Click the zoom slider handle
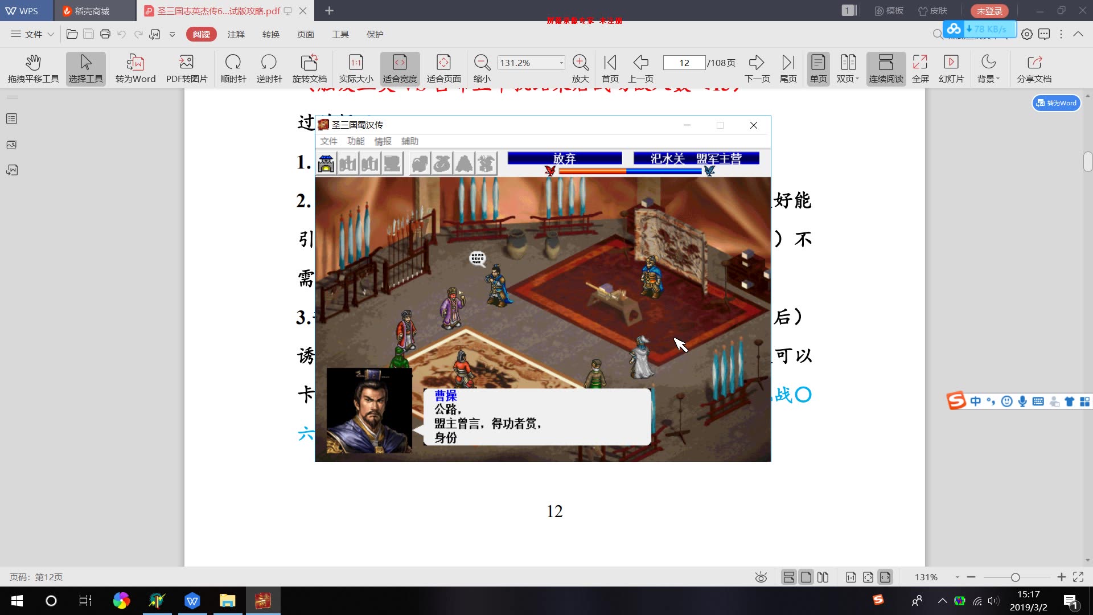The width and height of the screenshot is (1093, 615). [1015, 577]
